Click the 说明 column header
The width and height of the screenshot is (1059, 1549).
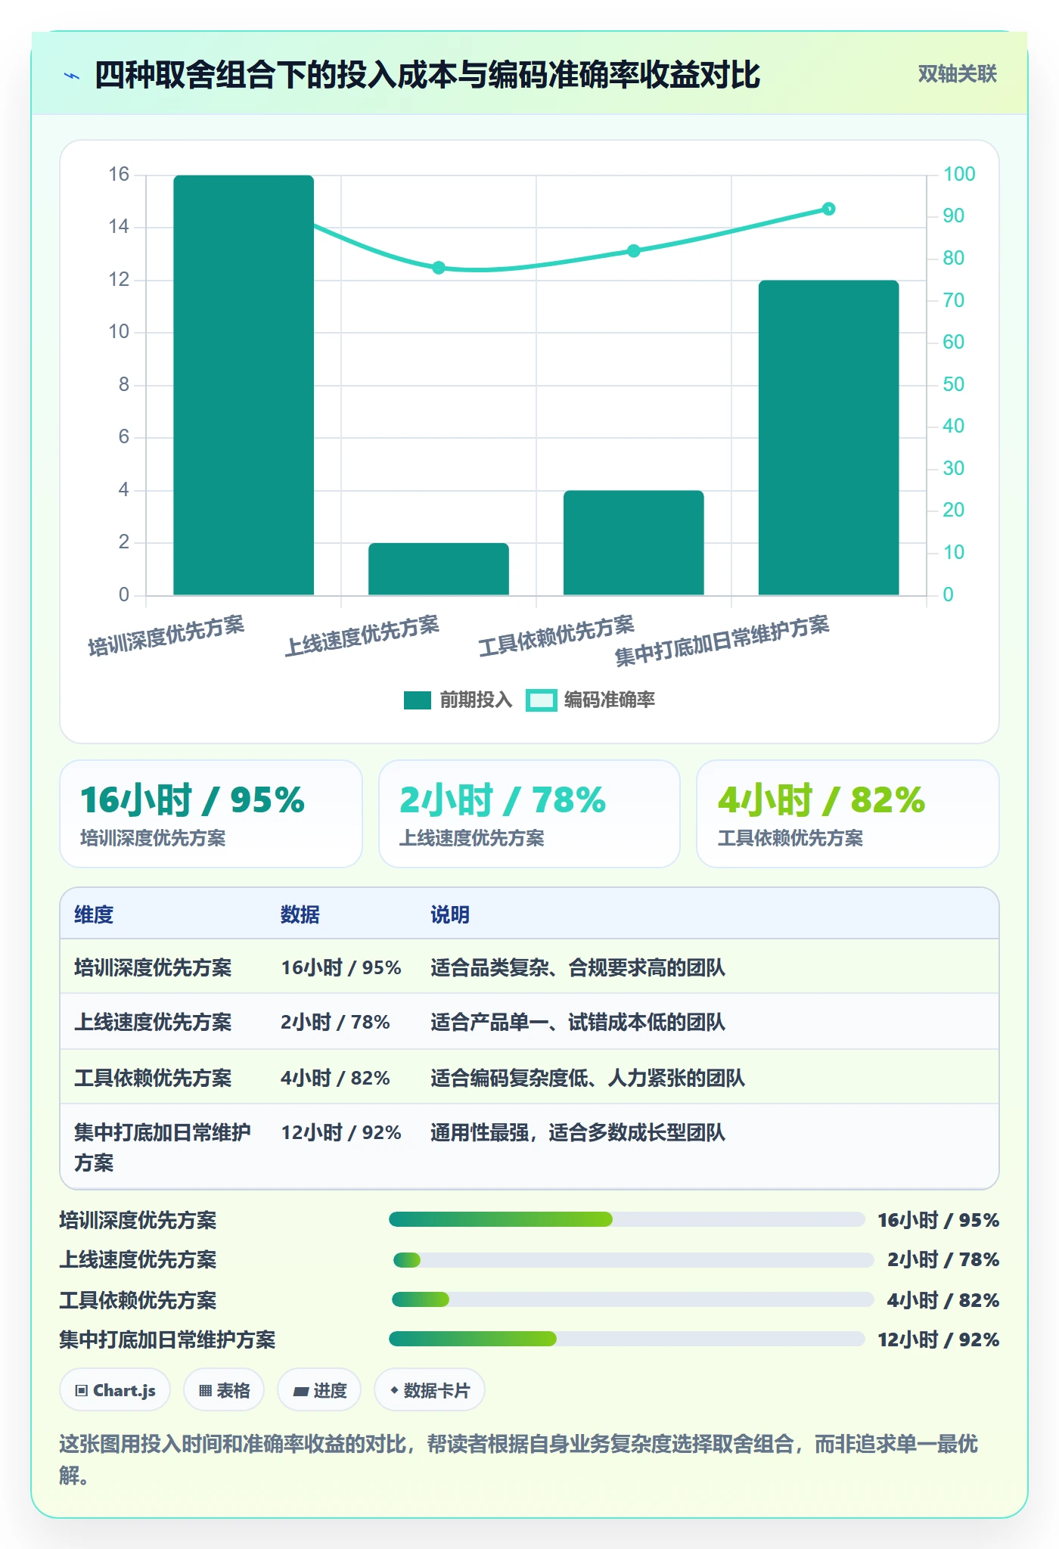point(450,914)
